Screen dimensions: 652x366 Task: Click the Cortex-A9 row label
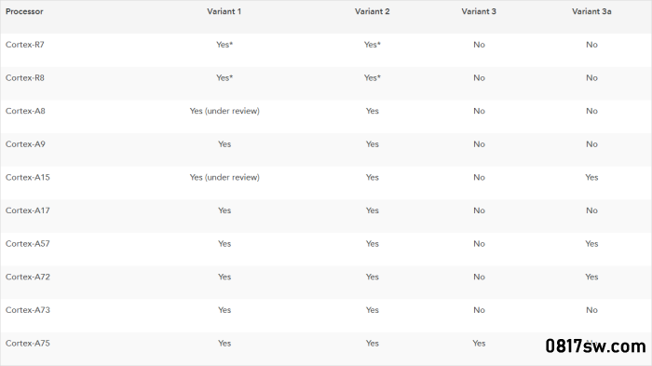(25, 144)
